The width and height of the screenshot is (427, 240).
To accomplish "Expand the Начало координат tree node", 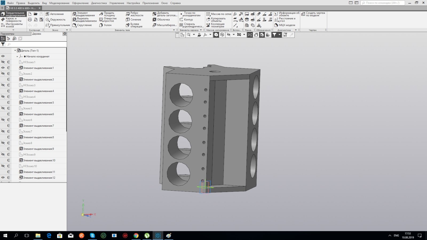I will (x=17, y=57).
